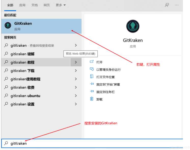Click the search magnifier in the search box
This screenshot has height=150, width=190.
tap(6, 143)
